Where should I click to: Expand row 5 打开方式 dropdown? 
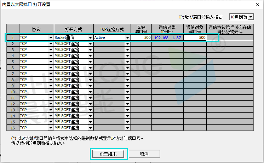(90, 62)
